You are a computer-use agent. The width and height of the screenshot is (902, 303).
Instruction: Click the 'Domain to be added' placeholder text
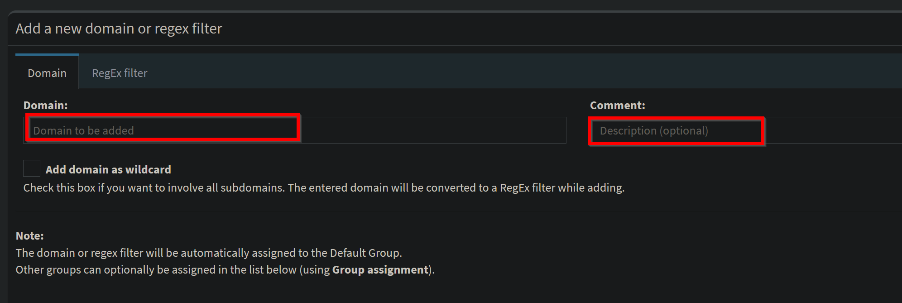coord(83,131)
